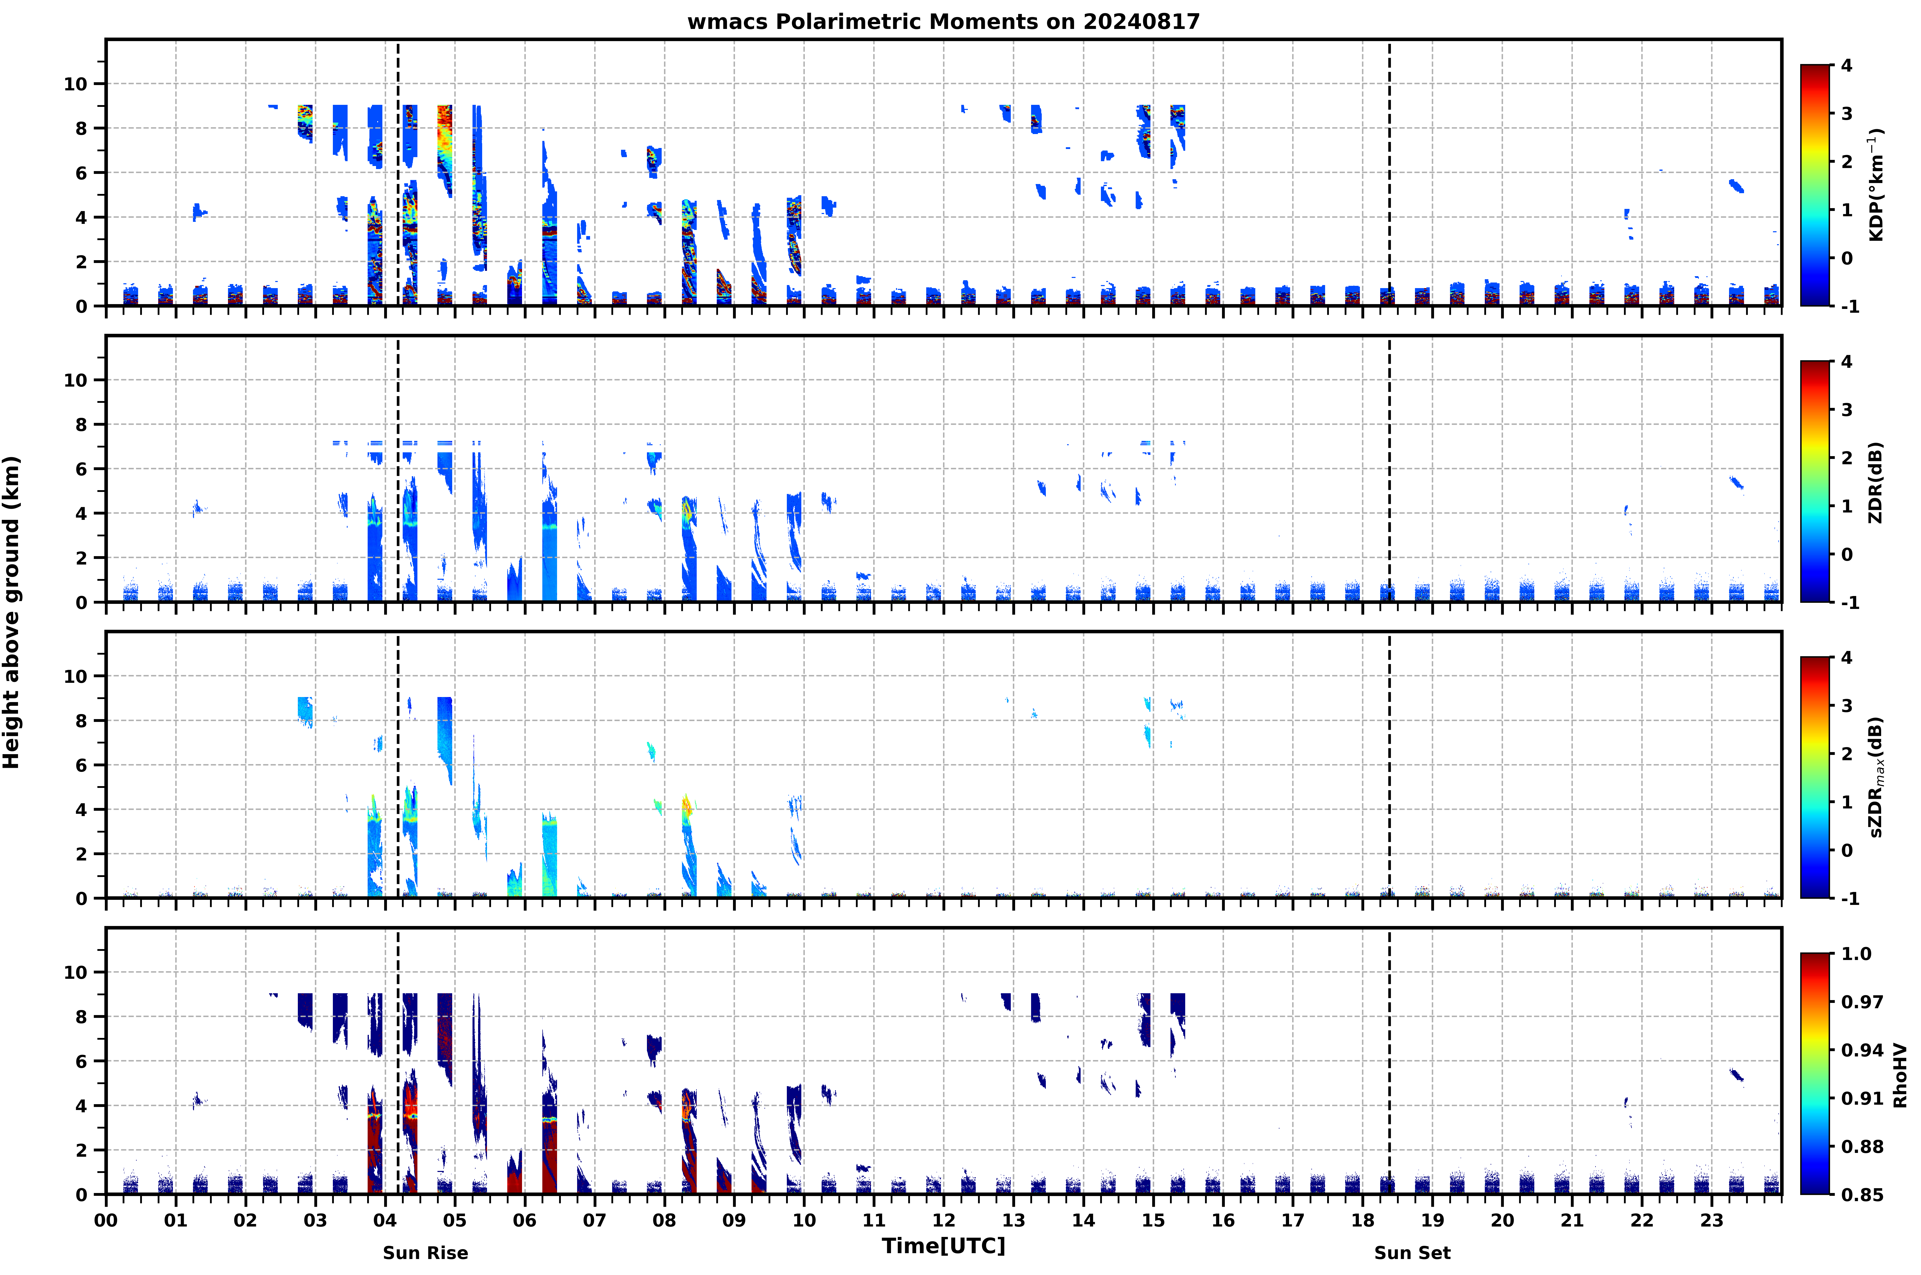Screen dimensions: 1921x1275
Task: Click the RhoHV colorbar text label
Action: 1900,1075
